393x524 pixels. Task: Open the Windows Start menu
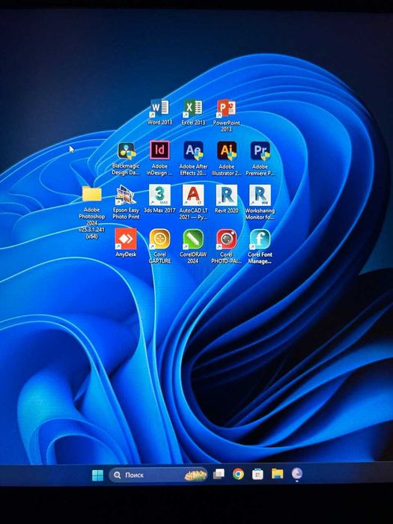97,475
